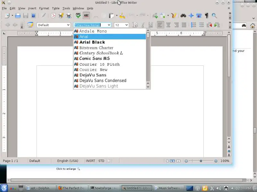Open the Paragraph Style Default dropdown
This screenshot has width=257, height=192.
pyautogui.click(x=68, y=25)
